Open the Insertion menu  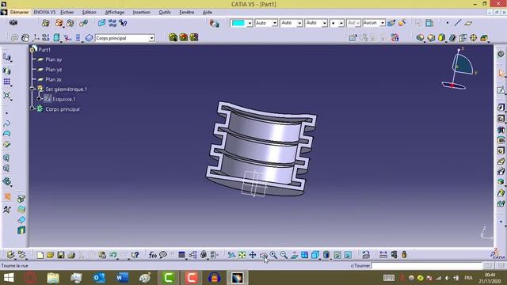coord(141,13)
